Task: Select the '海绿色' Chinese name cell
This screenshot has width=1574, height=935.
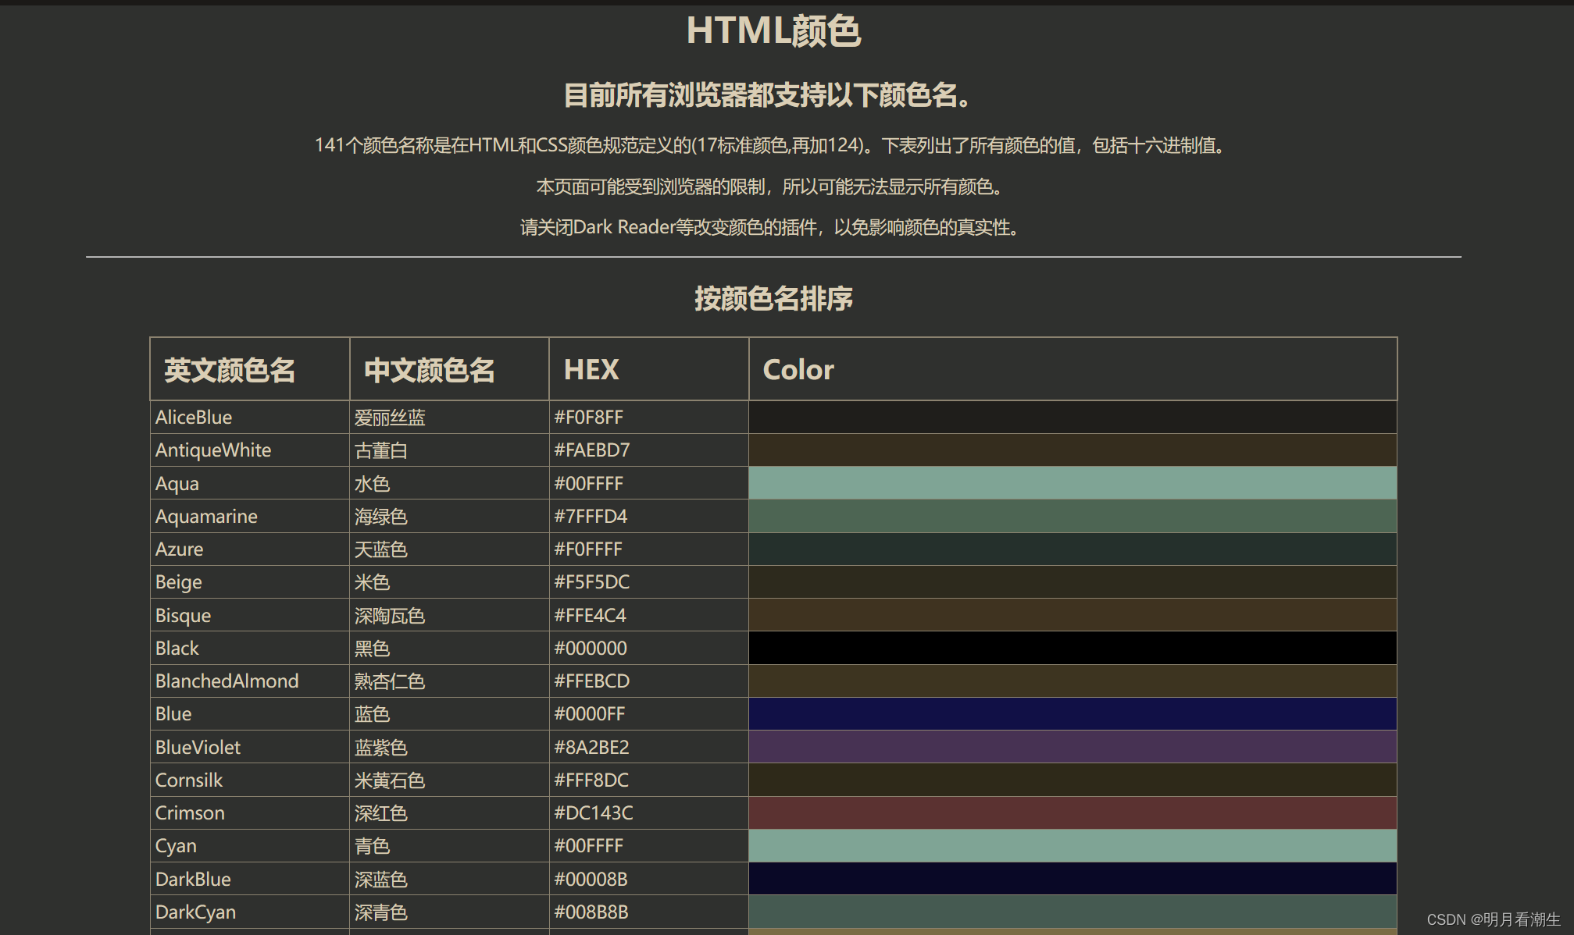Action: pos(449,516)
